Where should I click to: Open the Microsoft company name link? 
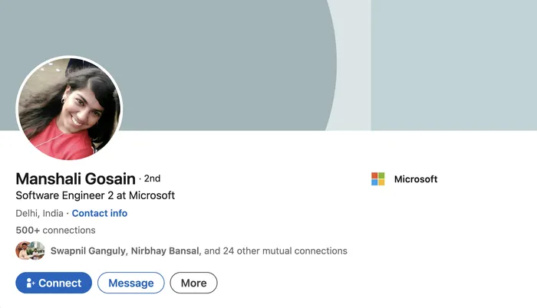point(416,179)
